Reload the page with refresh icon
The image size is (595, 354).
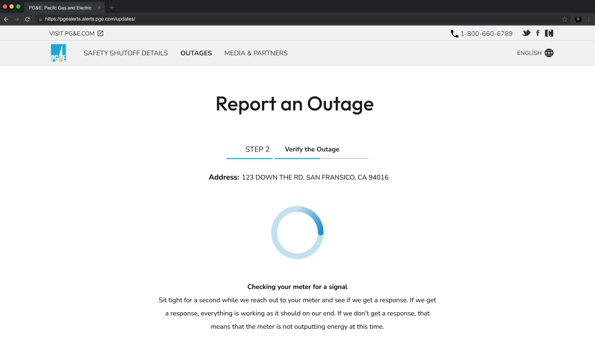pyautogui.click(x=27, y=19)
